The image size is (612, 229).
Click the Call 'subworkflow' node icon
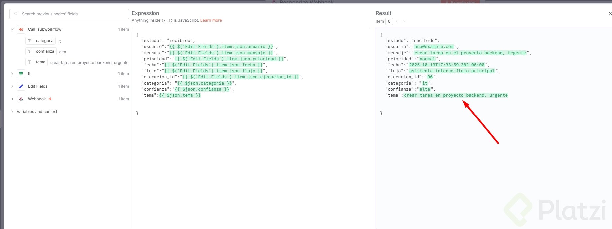coord(21,29)
